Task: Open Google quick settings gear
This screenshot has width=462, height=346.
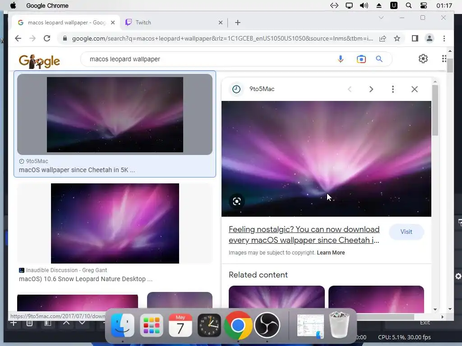Action: pos(423,59)
